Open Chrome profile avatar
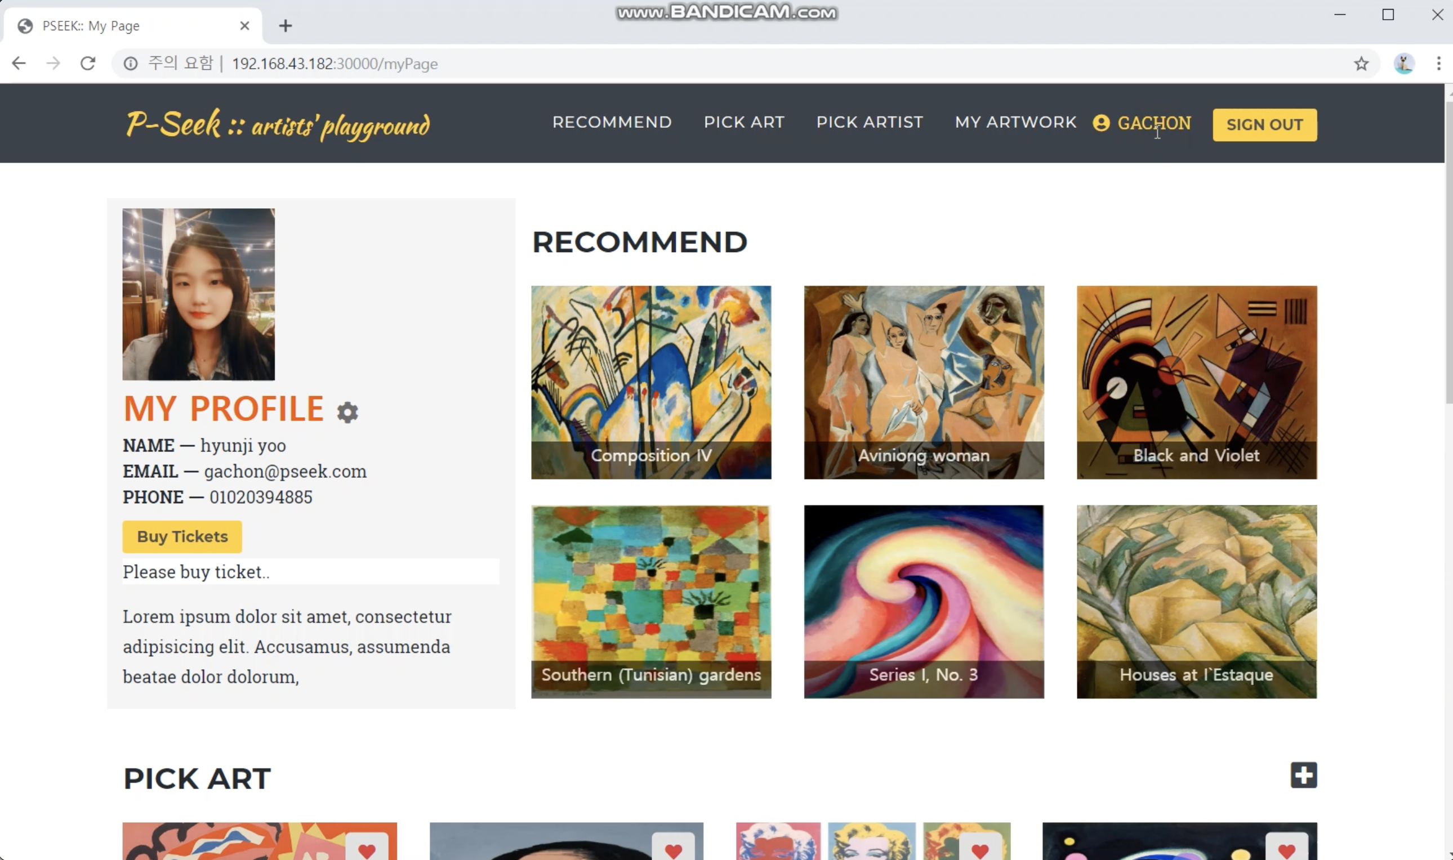Screen dimensions: 1453x860 coord(1403,64)
